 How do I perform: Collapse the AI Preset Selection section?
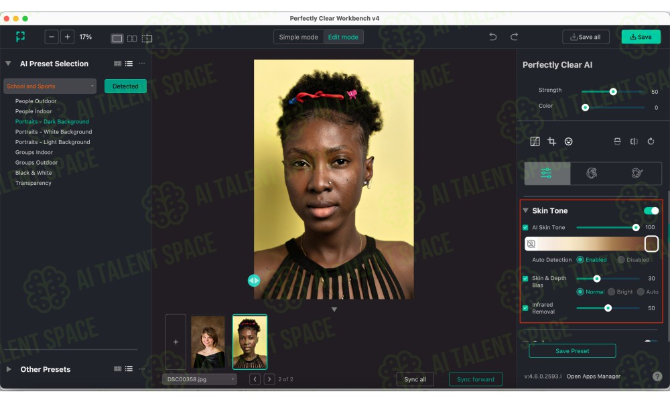pyautogui.click(x=8, y=63)
